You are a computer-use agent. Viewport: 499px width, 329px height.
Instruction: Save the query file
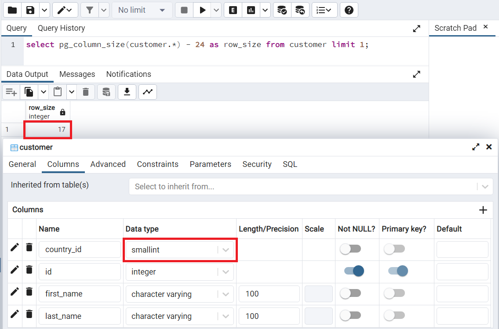30,10
